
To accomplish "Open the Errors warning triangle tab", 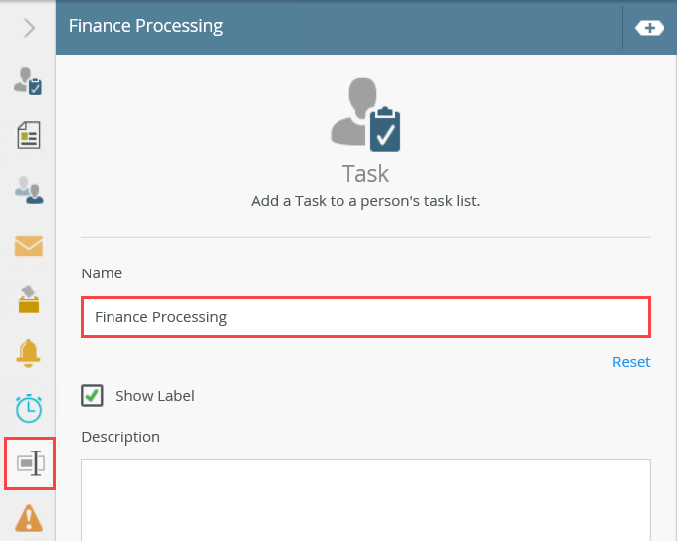I will [28, 518].
